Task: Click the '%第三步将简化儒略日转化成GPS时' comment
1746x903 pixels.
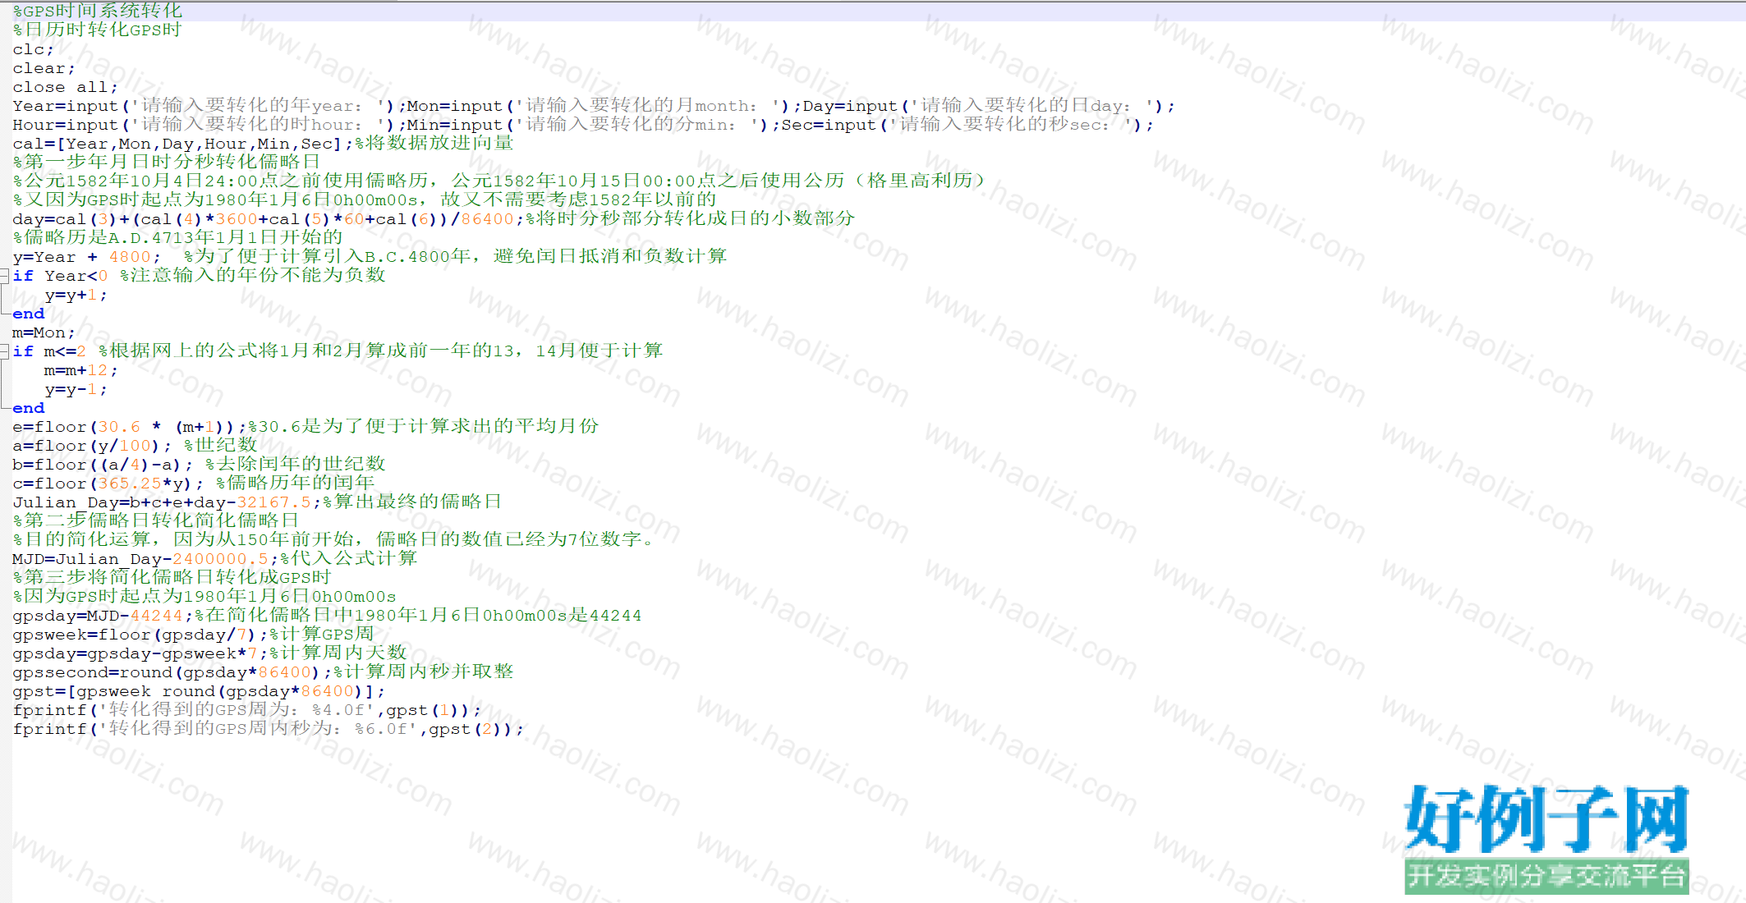Action: pos(172,577)
